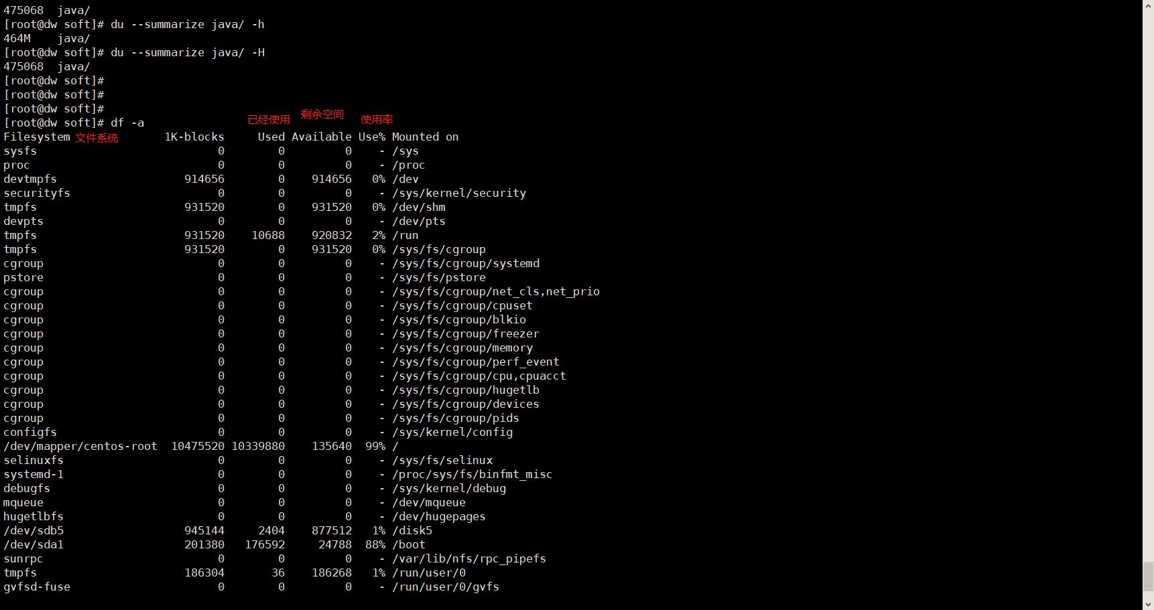The width and height of the screenshot is (1154, 610).
Task: Click the '/proc' mount point
Action: pos(409,165)
